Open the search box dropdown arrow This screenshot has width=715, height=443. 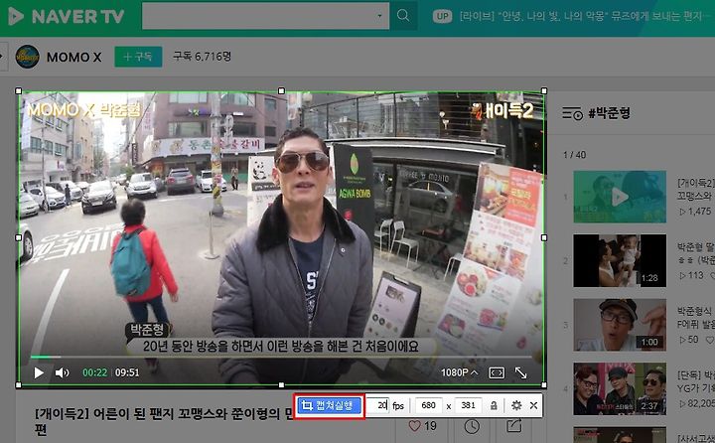pyautogui.click(x=379, y=16)
